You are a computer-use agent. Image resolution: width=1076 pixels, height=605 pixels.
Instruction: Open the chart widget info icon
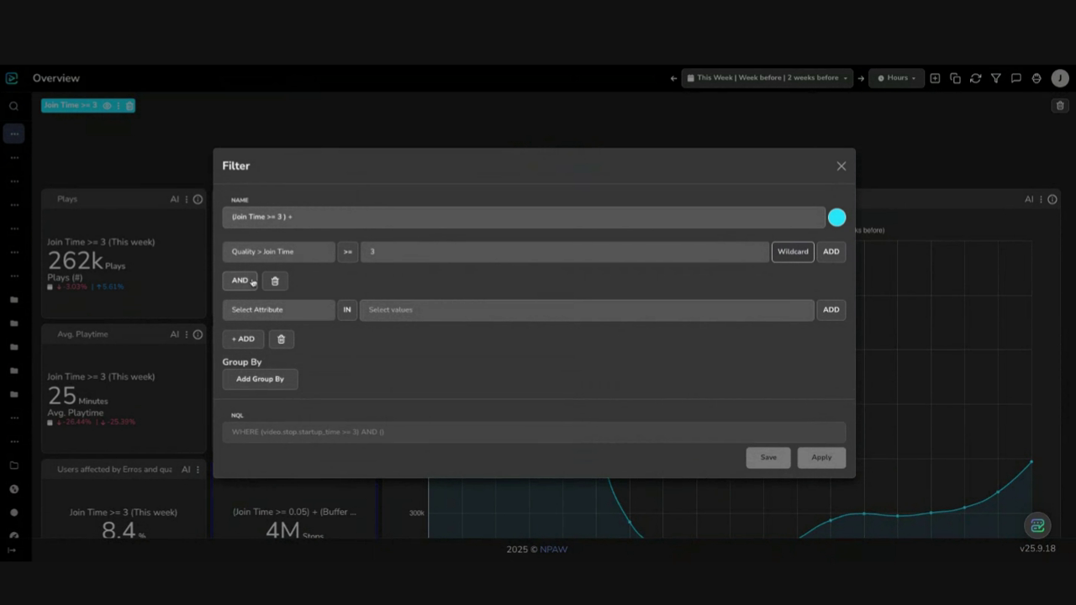point(1052,199)
